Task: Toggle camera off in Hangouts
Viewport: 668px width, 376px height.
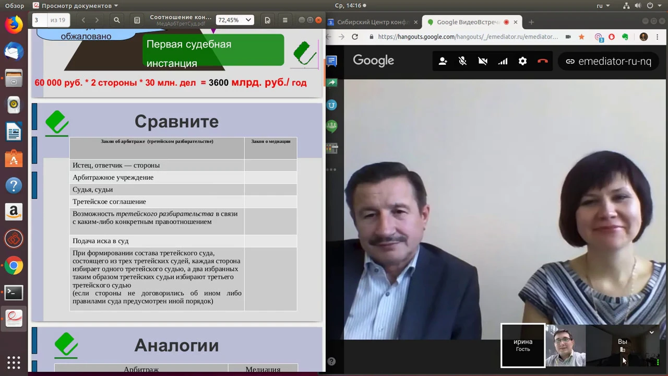Action: (483, 61)
